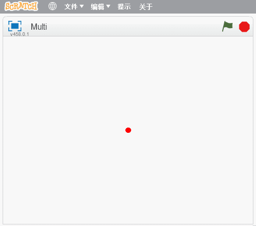Screen dimensions: 256x226
Task: Toggle full screen stage mode icon
Action: pyautogui.click(x=15, y=26)
